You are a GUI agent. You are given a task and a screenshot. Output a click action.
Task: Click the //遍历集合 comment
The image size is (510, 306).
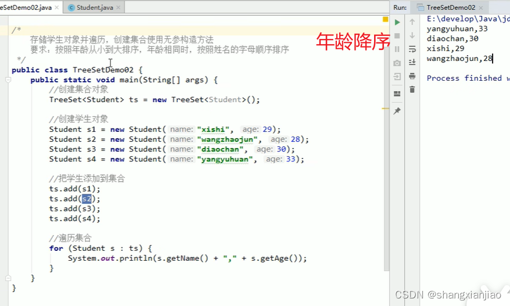coord(70,239)
